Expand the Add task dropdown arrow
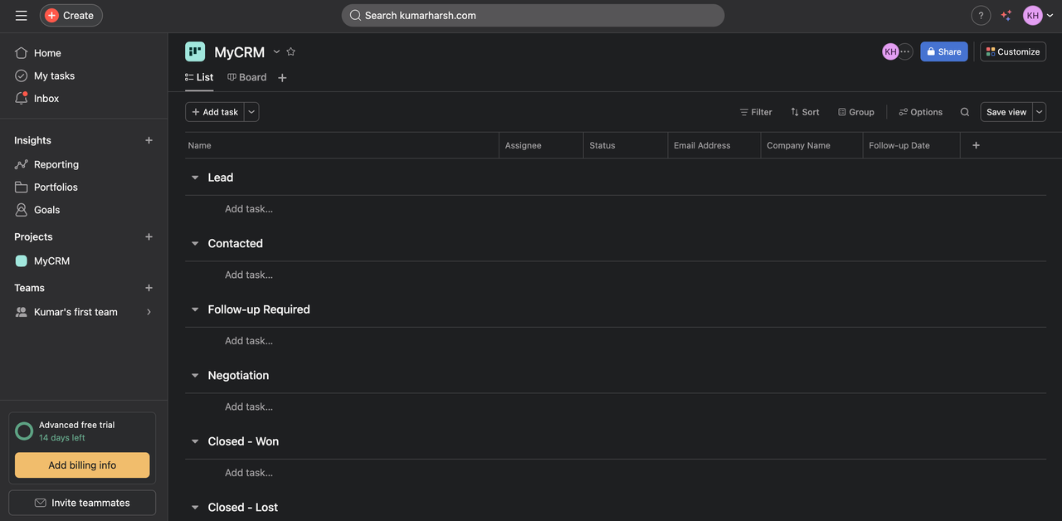Viewport: 1062px width, 521px height. [x=251, y=111]
